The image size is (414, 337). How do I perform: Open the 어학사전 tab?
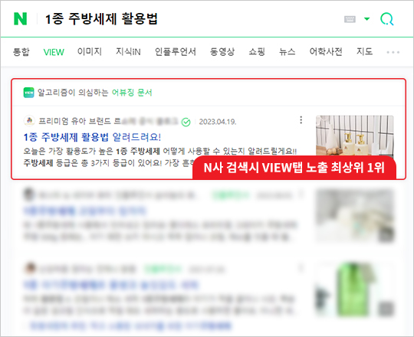pos(326,51)
